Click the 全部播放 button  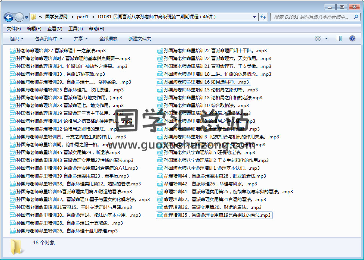tap(108, 38)
